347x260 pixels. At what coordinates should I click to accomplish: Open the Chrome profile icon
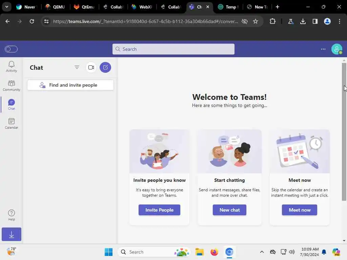[x=327, y=21]
